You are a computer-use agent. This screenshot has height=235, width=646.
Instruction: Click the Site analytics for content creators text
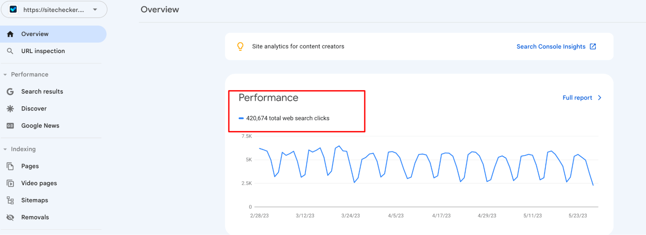pos(298,47)
